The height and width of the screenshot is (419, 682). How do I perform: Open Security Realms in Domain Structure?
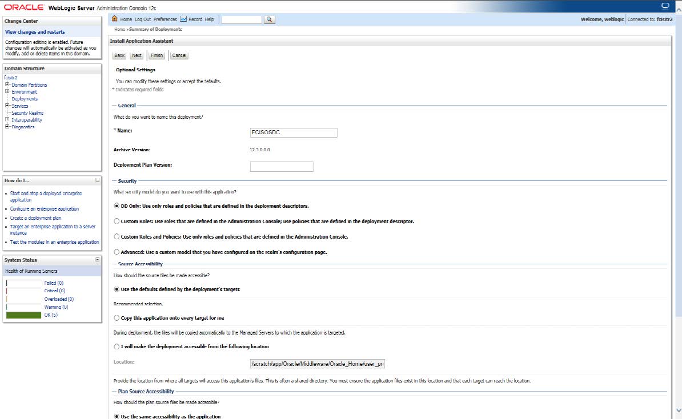tap(27, 113)
